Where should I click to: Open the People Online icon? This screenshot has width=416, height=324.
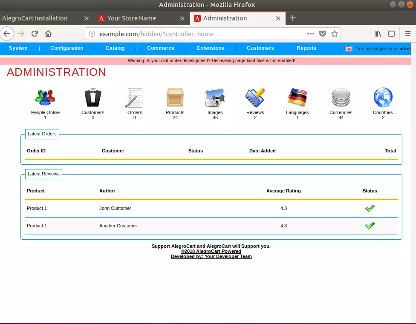point(45,97)
